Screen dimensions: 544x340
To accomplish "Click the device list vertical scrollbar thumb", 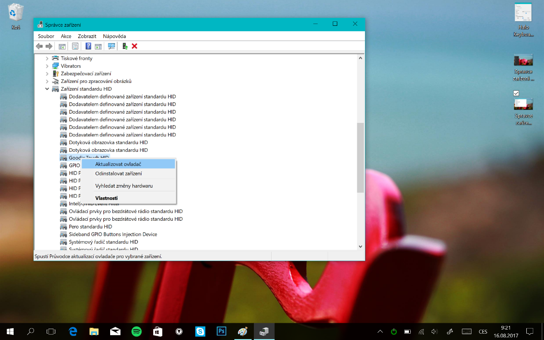I will click(x=360, y=157).
